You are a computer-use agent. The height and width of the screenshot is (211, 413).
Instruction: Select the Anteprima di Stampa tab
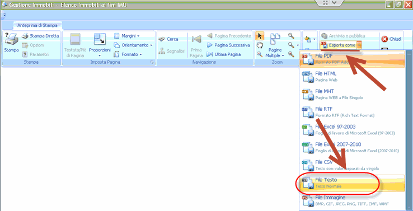37,26
